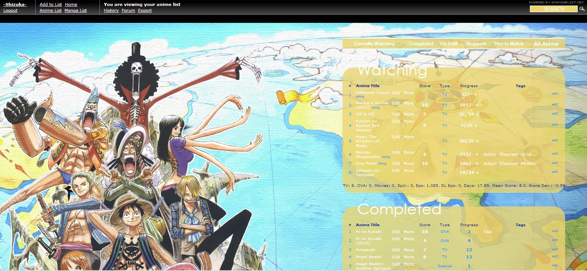The height and width of the screenshot is (271, 587).
Task: Add one episode to Hunter x Hunter
Action: coord(477,105)
